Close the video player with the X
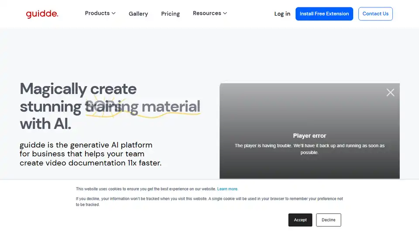This screenshot has height=235, width=419. pos(390,92)
